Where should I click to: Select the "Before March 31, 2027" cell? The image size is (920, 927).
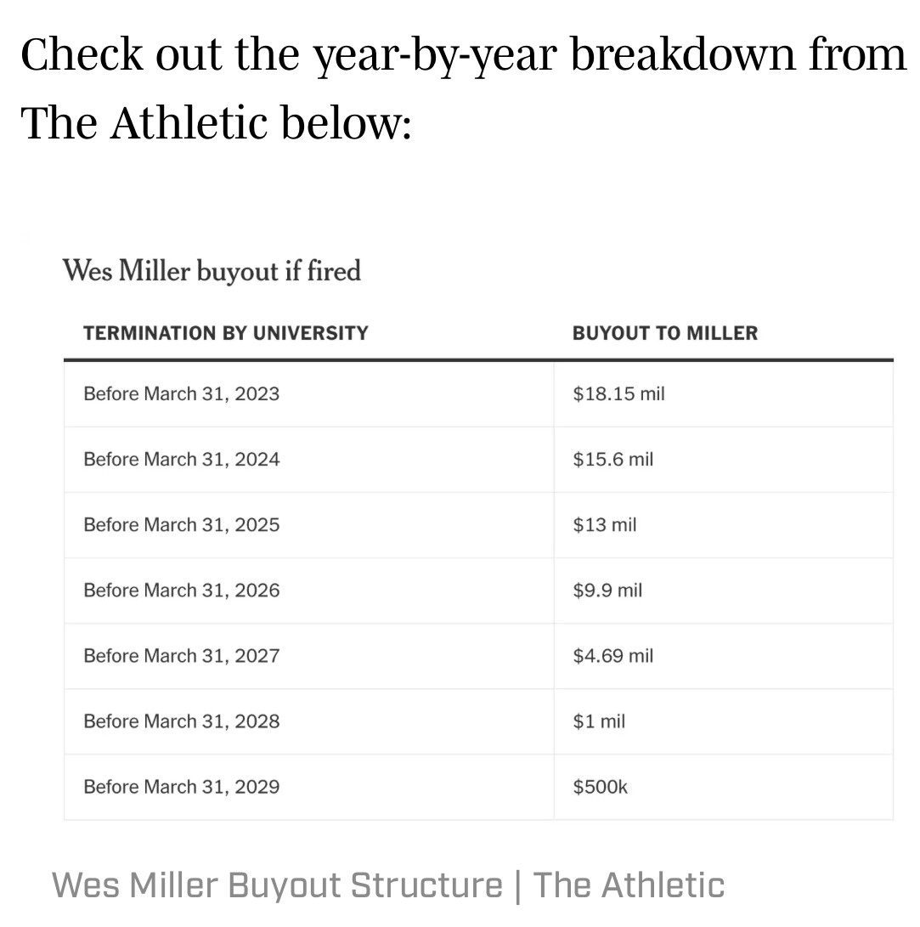181,655
